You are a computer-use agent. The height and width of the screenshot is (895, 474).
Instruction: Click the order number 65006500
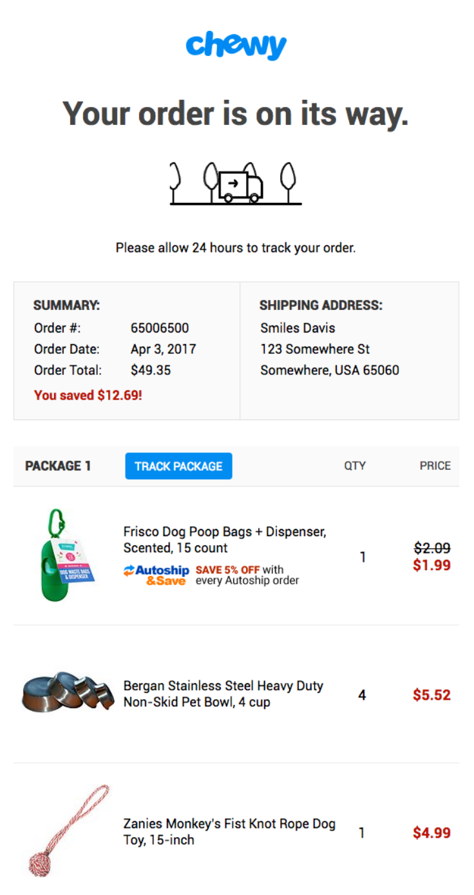click(x=160, y=328)
